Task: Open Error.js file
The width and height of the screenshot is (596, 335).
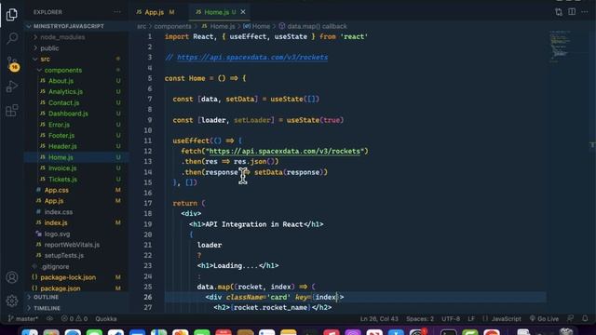Action: tap(59, 125)
